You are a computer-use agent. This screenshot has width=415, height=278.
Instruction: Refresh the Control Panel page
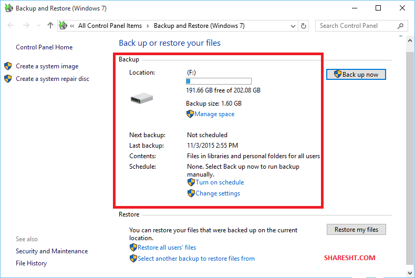click(304, 26)
